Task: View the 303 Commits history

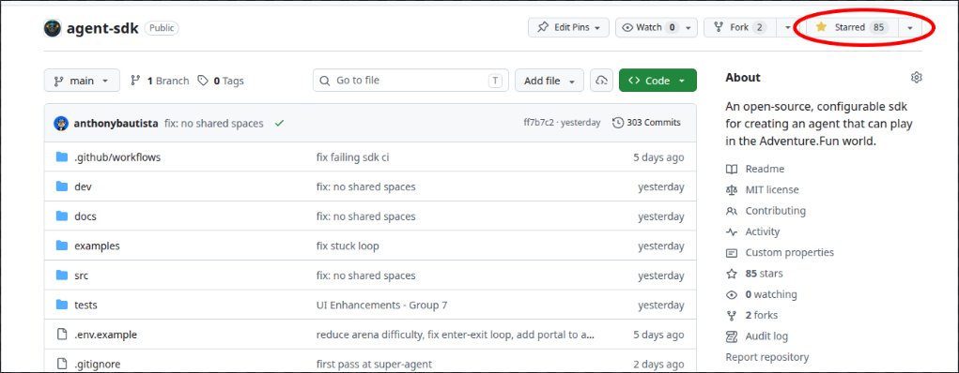Action: point(646,123)
